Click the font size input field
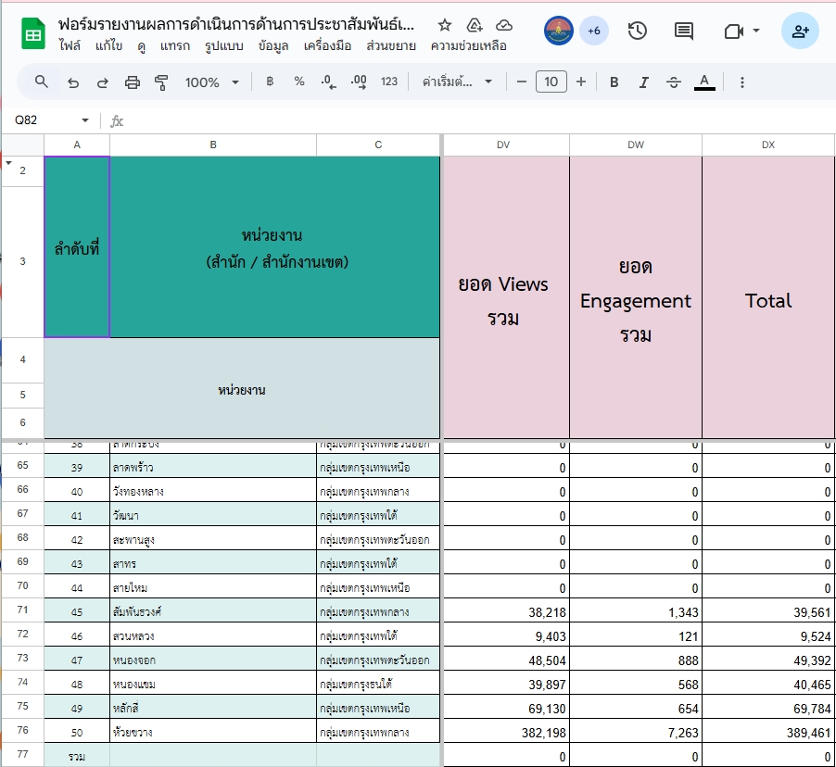 click(551, 82)
